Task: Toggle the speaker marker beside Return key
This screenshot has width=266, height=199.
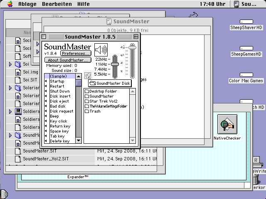Action: (46, 126)
